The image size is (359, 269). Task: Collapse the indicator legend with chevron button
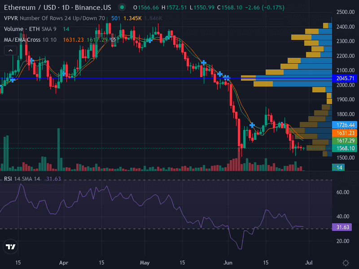(10, 51)
